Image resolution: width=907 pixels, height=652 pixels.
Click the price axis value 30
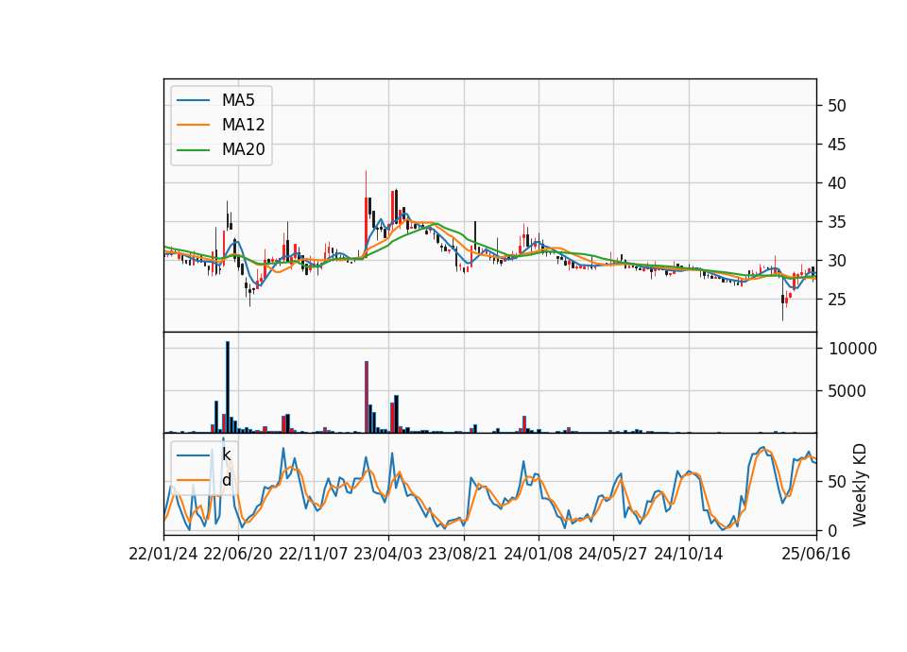(837, 261)
